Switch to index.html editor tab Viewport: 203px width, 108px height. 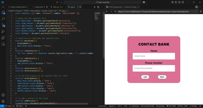(x=40, y=7)
